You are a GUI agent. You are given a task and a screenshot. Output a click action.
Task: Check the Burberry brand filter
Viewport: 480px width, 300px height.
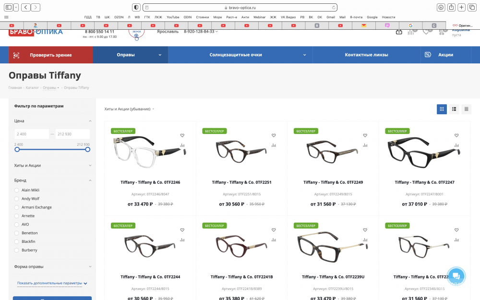(16, 250)
